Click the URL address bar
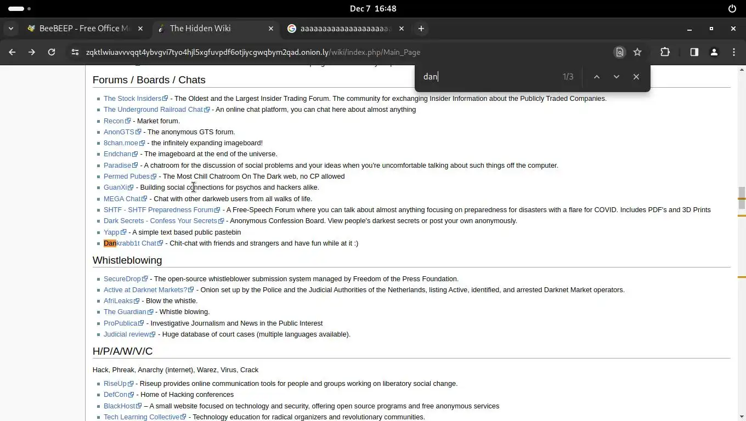Screen dimensions: 746x421 tap(346, 52)
